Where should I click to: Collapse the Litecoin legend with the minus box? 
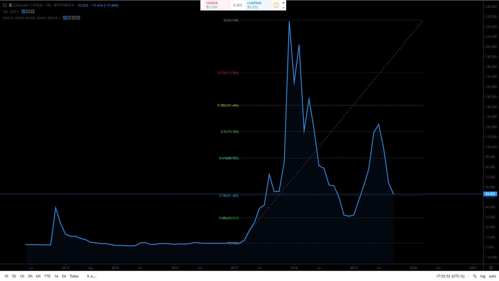click(5, 5)
